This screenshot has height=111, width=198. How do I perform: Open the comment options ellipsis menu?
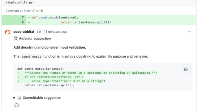[189, 32]
